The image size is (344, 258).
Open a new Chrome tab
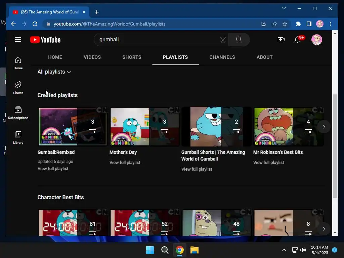point(96,12)
